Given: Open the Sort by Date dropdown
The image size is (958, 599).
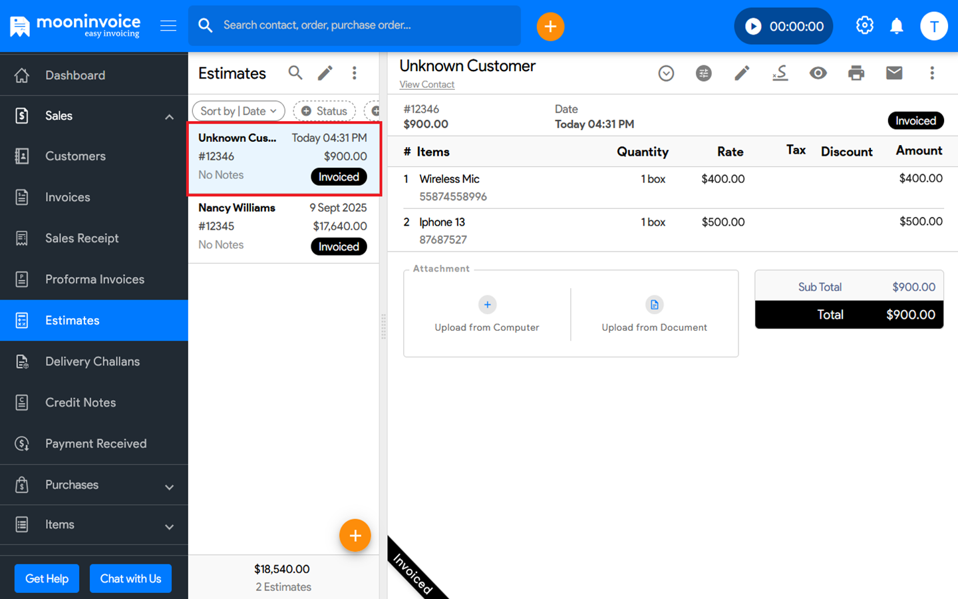Looking at the screenshot, I should (x=238, y=111).
